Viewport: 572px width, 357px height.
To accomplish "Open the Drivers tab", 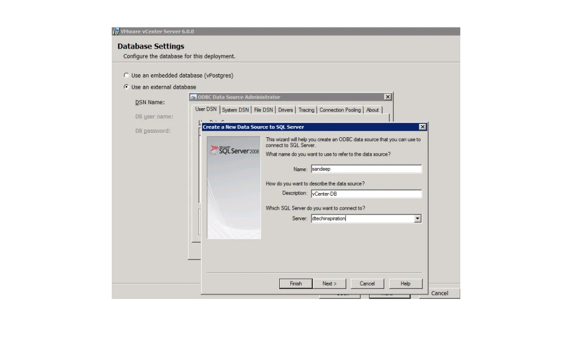I will point(285,110).
